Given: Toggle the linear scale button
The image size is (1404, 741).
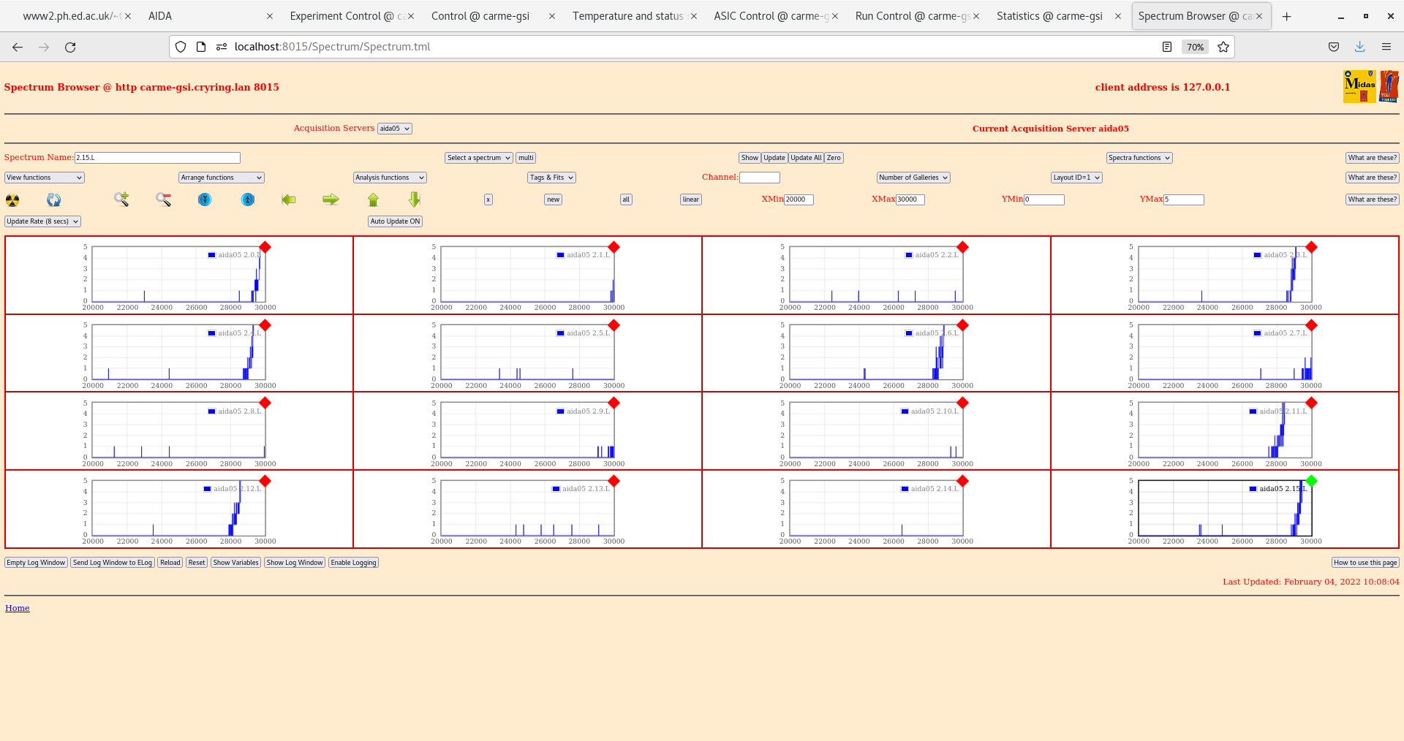Looking at the screenshot, I should [x=690, y=199].
